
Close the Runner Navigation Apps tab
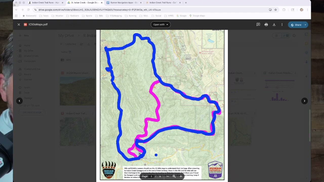click(x=141, y=3)
